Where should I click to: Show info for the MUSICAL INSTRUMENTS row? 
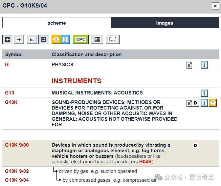click(204, 93)
